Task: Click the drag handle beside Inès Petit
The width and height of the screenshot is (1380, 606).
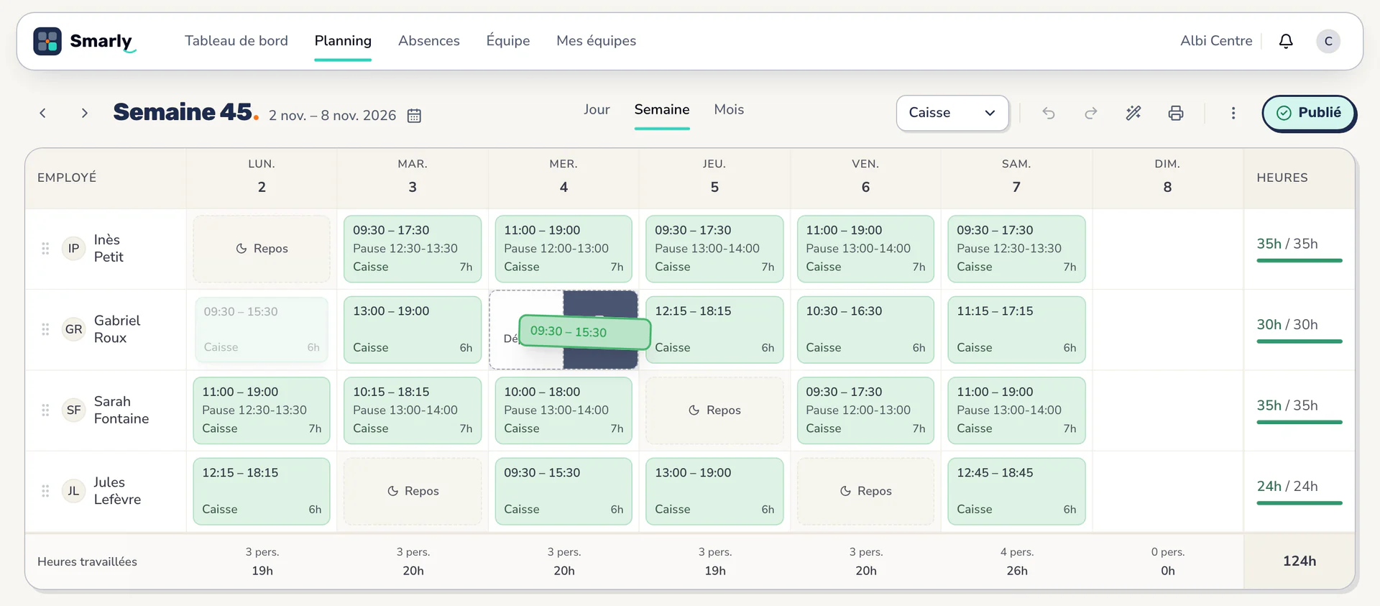Action: coord(45,249)
